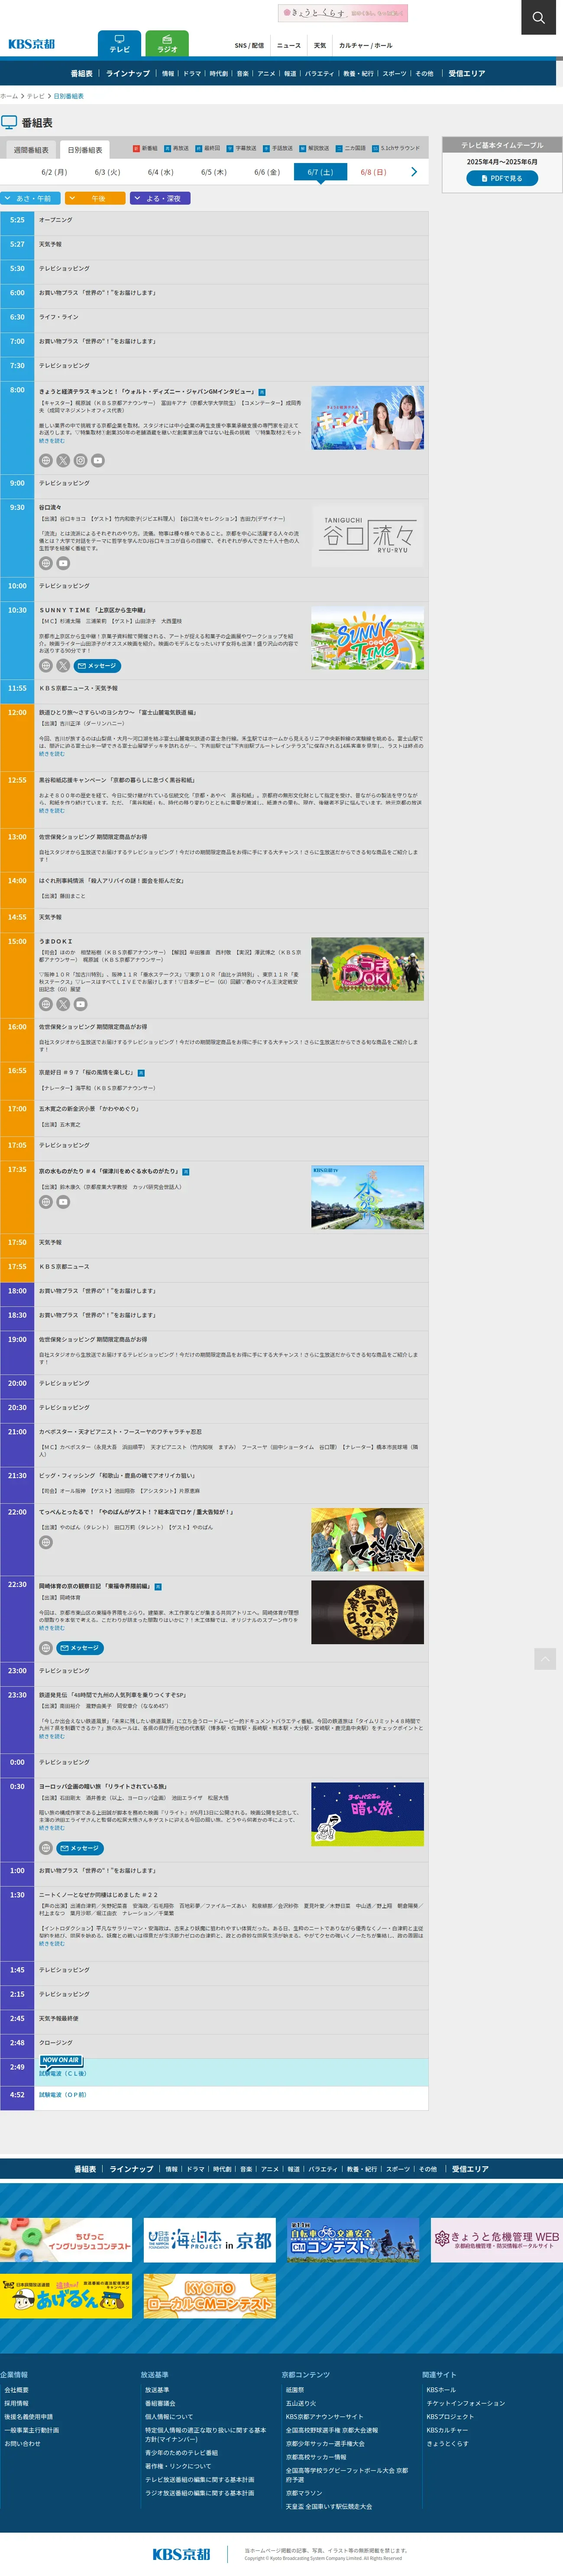This screenshot has width=563, height=2576.
Task: Collapse the 午後 time section
Action: tap(96, 198)
